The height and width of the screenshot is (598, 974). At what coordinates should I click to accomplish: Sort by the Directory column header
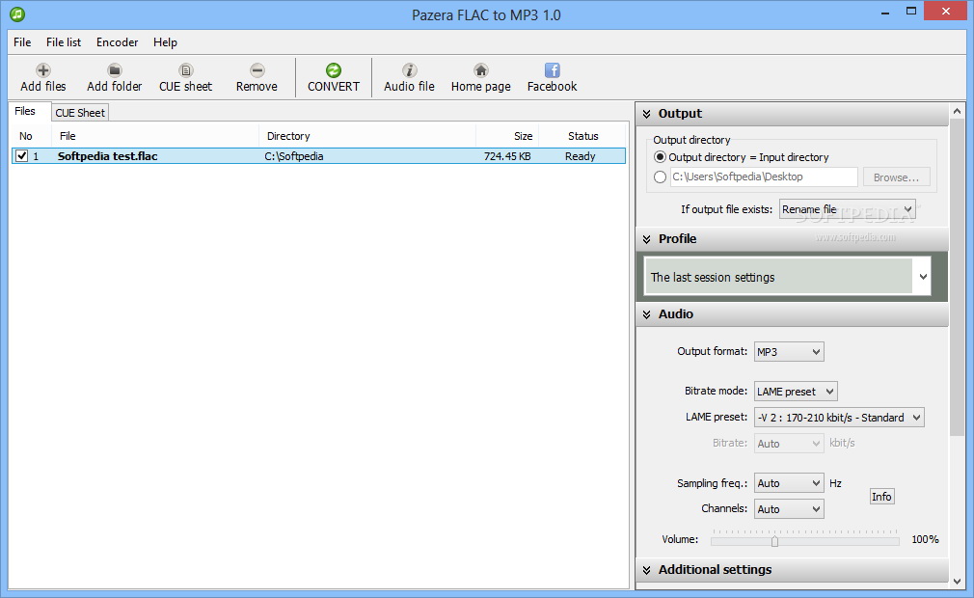[367, 136]
